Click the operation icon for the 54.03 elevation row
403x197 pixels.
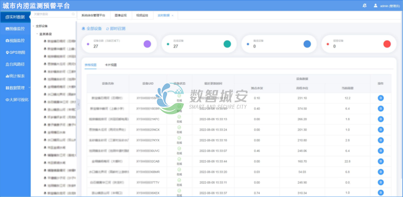pos(381,172)
